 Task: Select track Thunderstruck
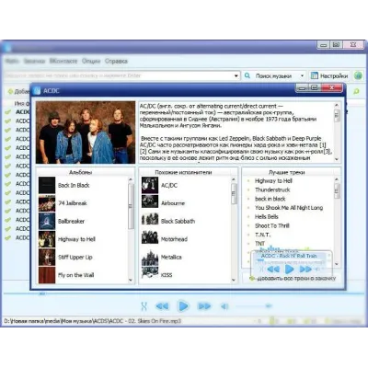tap(272, 190)
